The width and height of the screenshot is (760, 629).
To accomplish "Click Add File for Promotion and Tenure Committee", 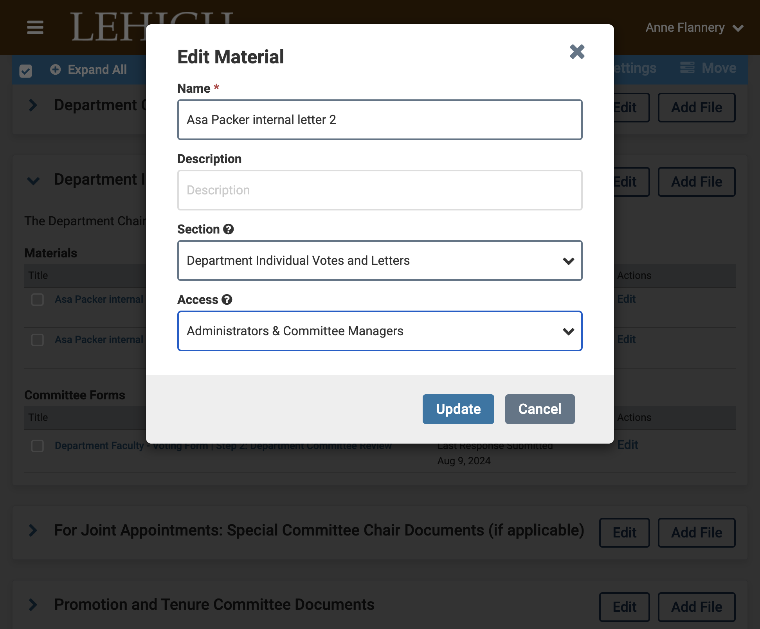I will click(x=697, y=607).
